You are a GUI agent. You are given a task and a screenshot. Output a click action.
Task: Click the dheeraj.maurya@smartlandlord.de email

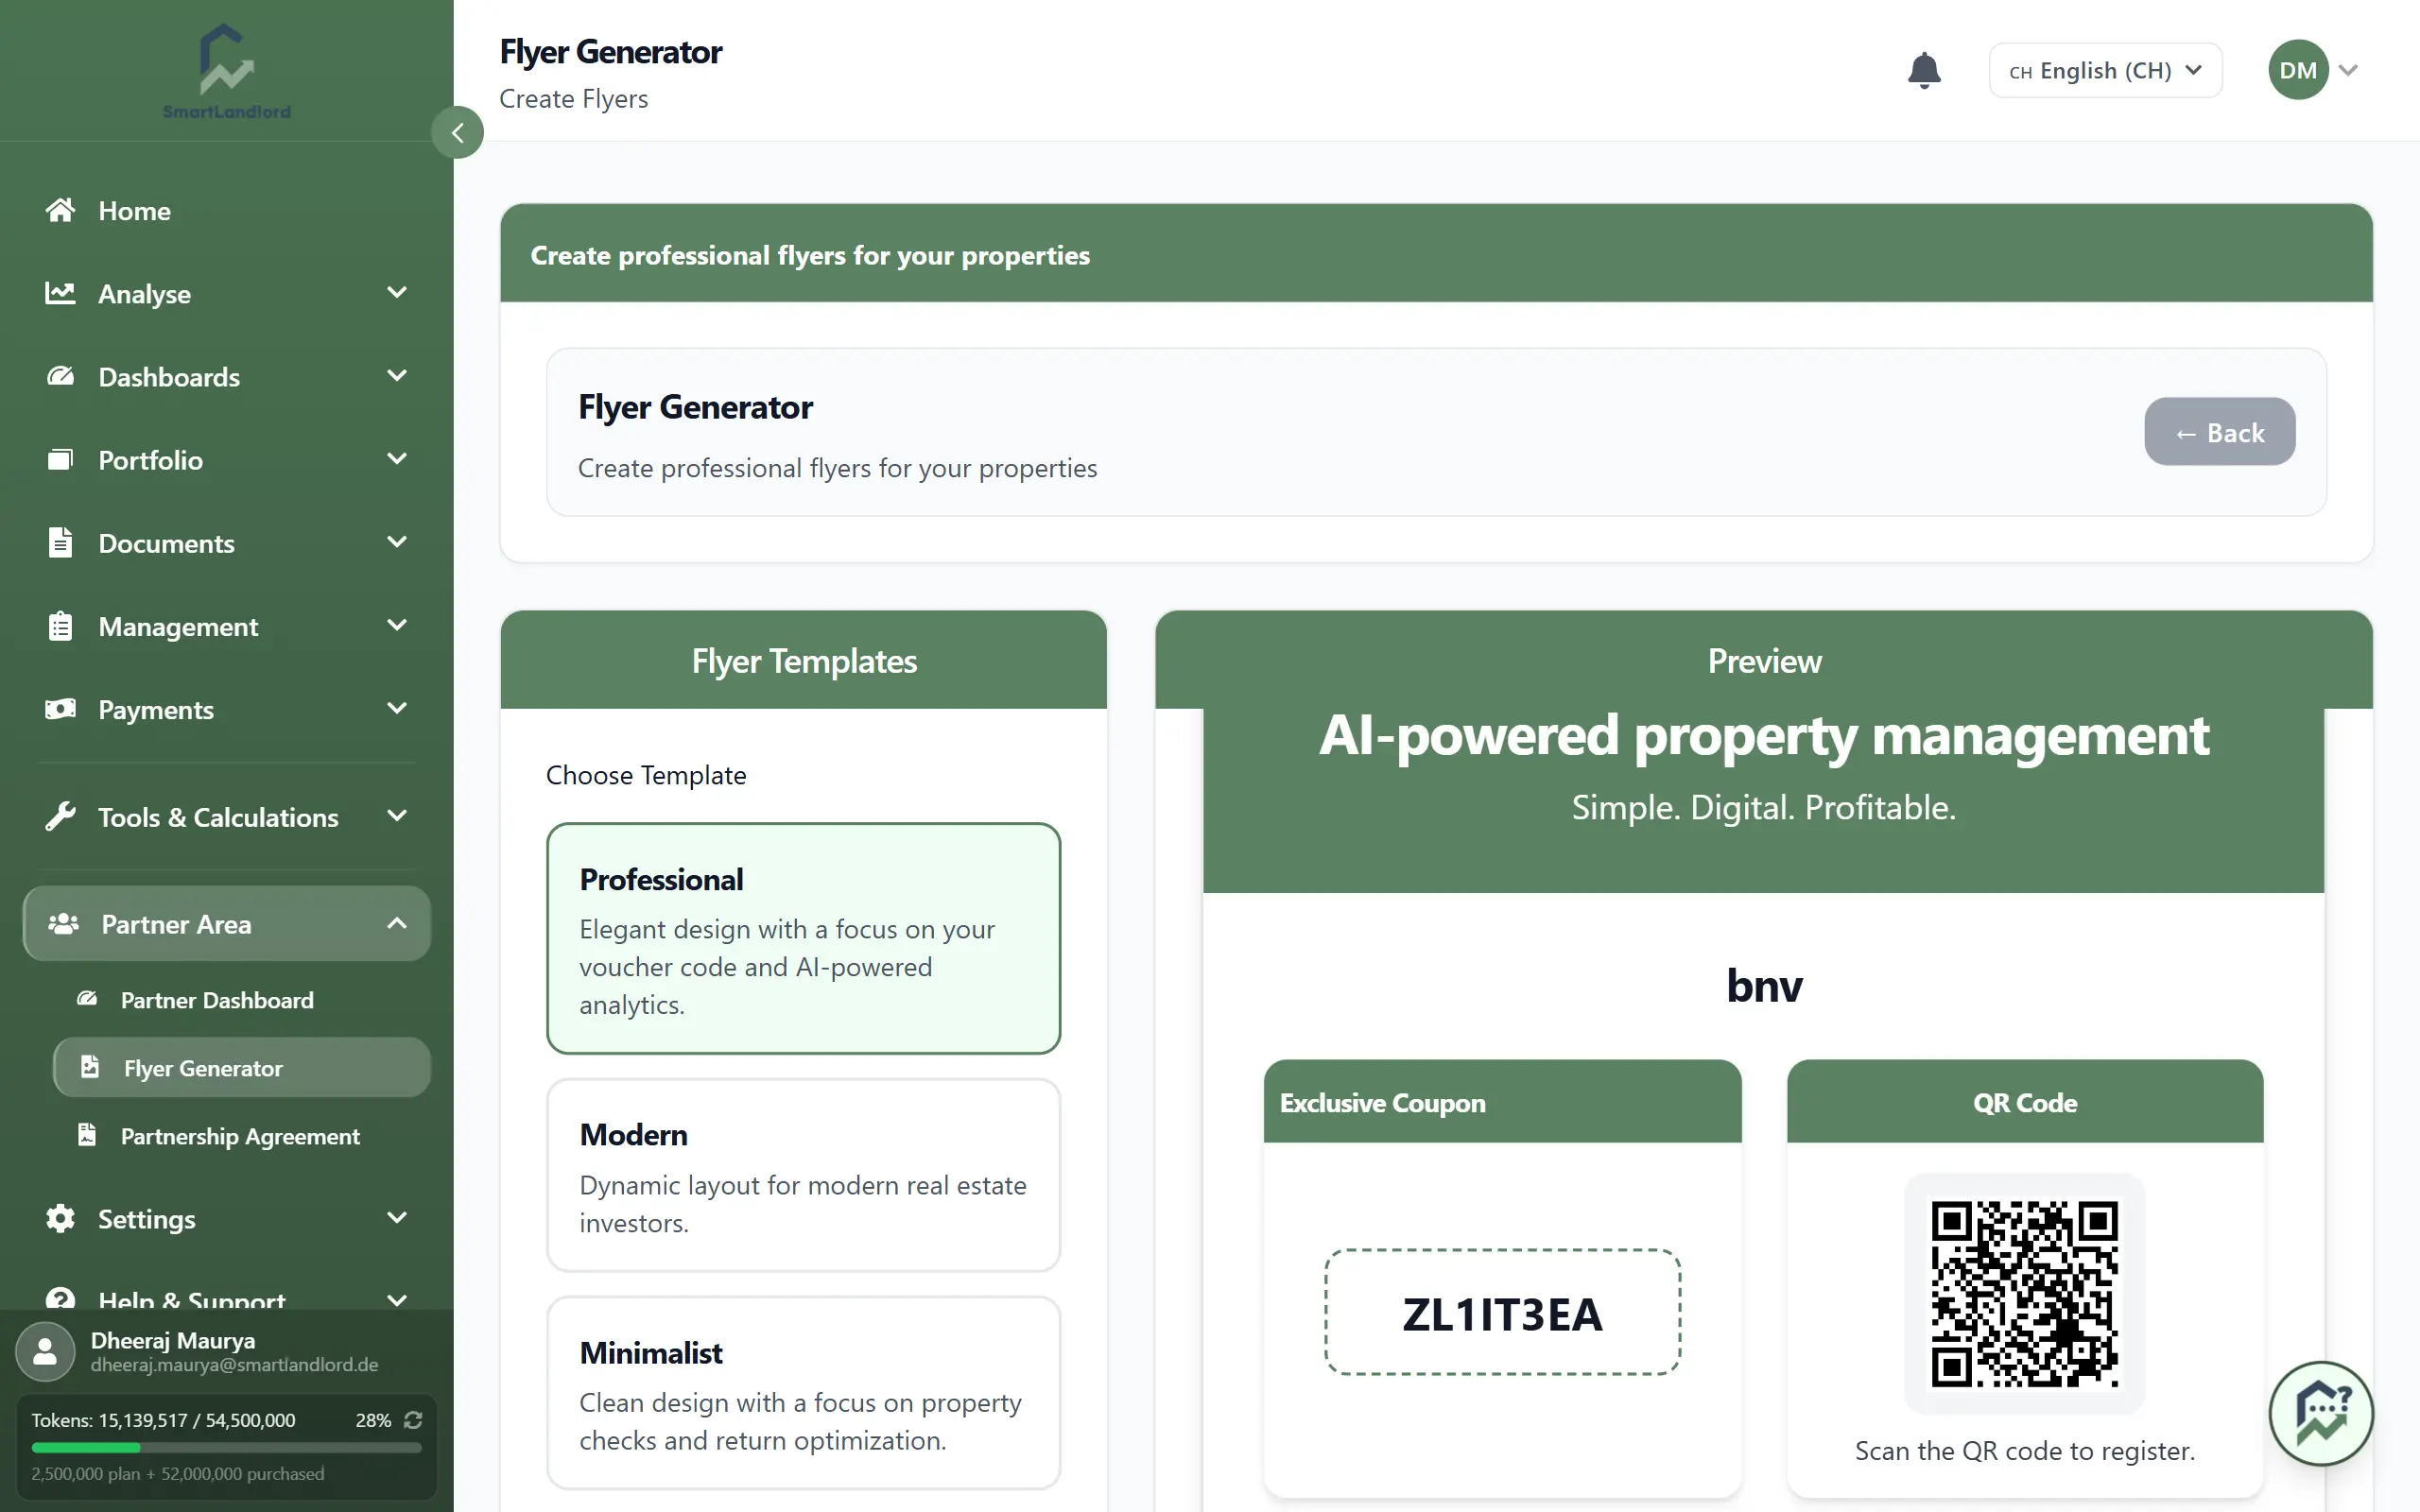pyautogui.click(x=234, y=1365)
